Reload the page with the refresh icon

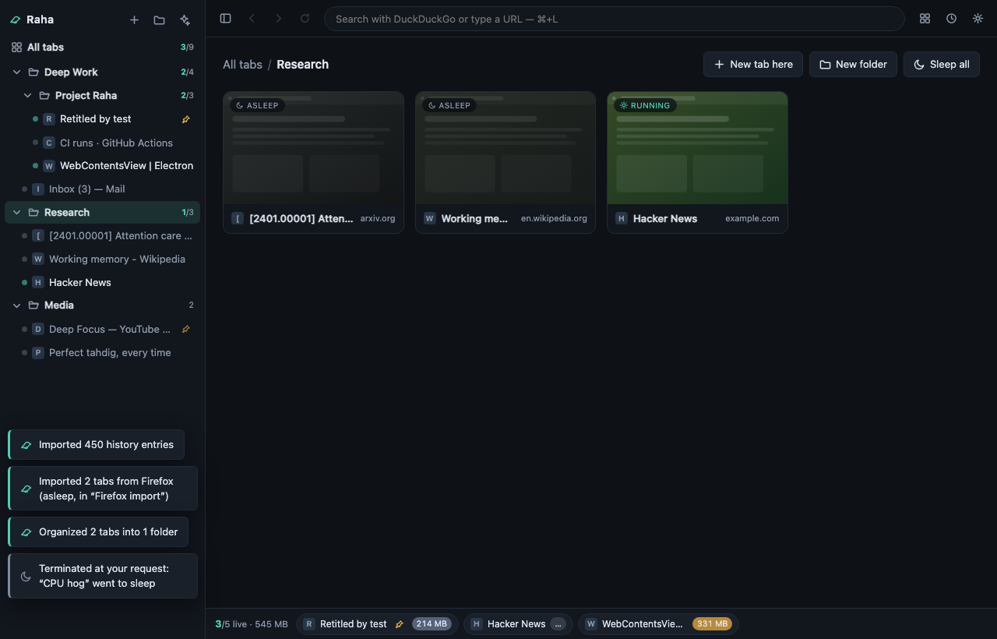pyautogui.click(x=305, y=19)
